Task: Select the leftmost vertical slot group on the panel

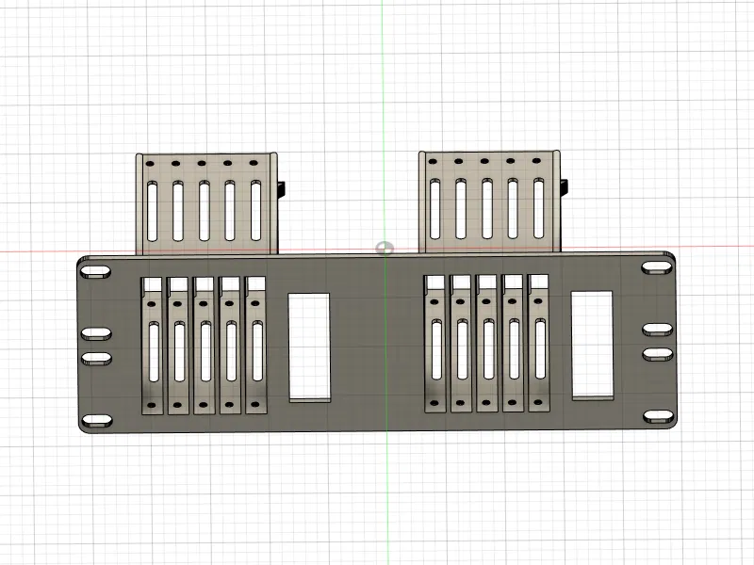Action: click(x=153, y=348)
